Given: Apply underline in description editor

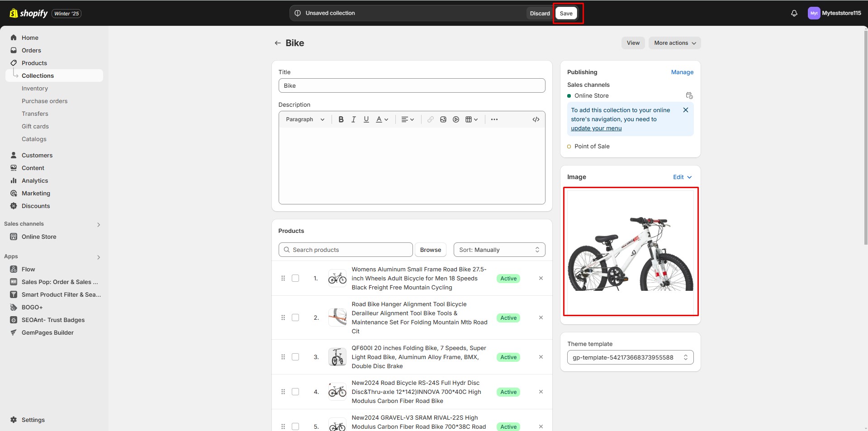Looking at the screenshot, I should coord(366,119).
